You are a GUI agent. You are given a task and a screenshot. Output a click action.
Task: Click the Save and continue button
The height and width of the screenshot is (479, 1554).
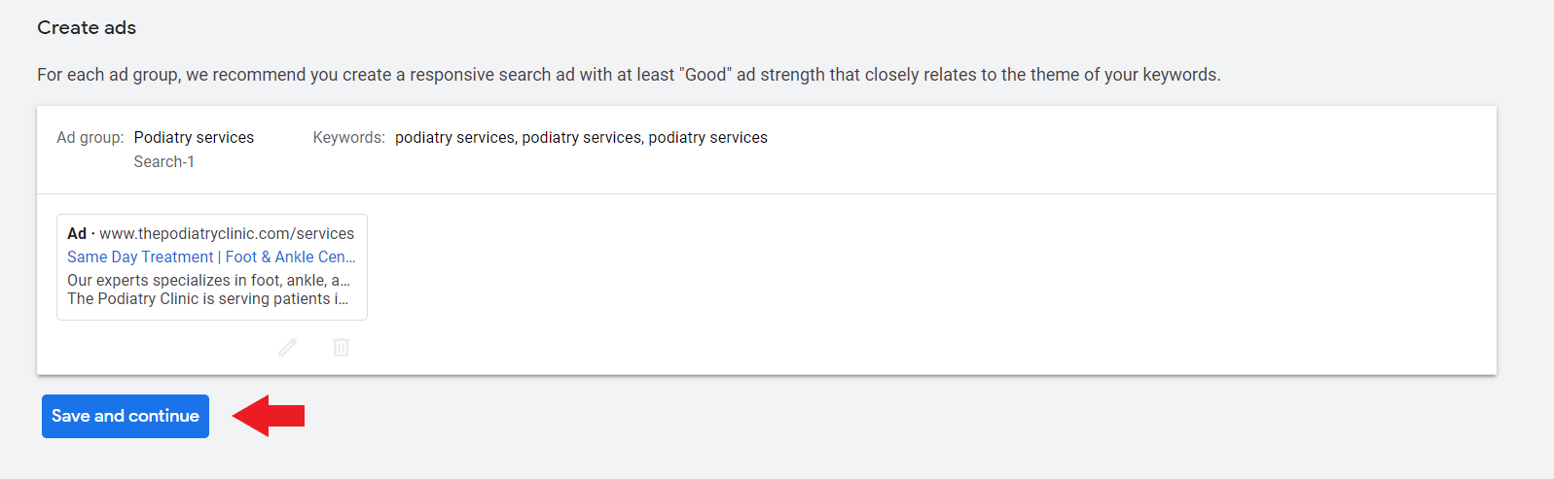coord(126,416)
